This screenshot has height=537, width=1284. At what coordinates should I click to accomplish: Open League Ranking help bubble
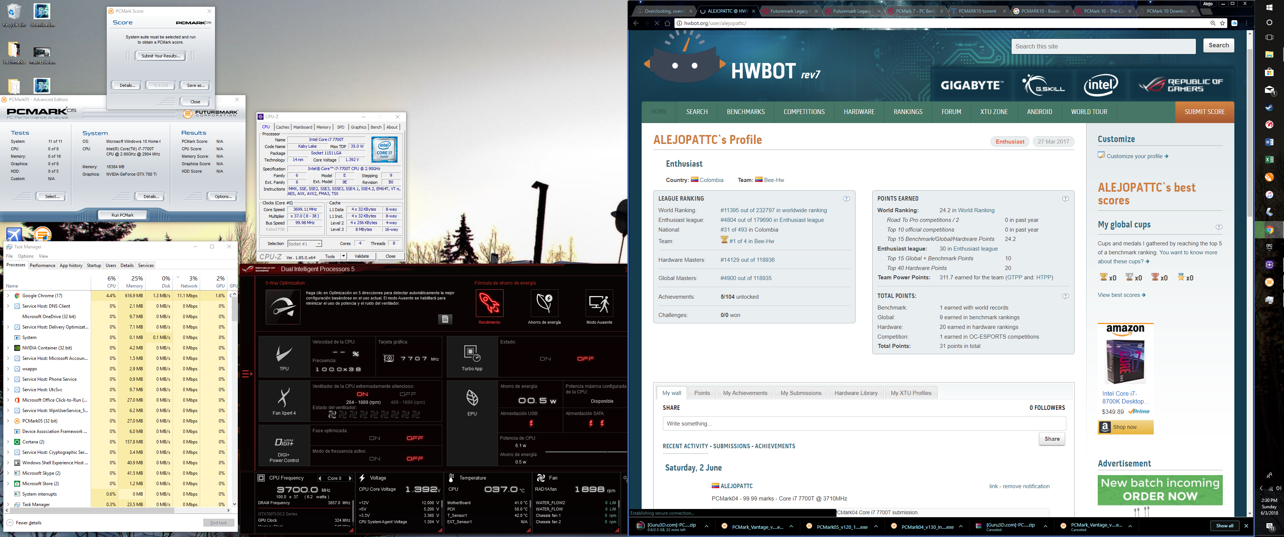point(847,199)
